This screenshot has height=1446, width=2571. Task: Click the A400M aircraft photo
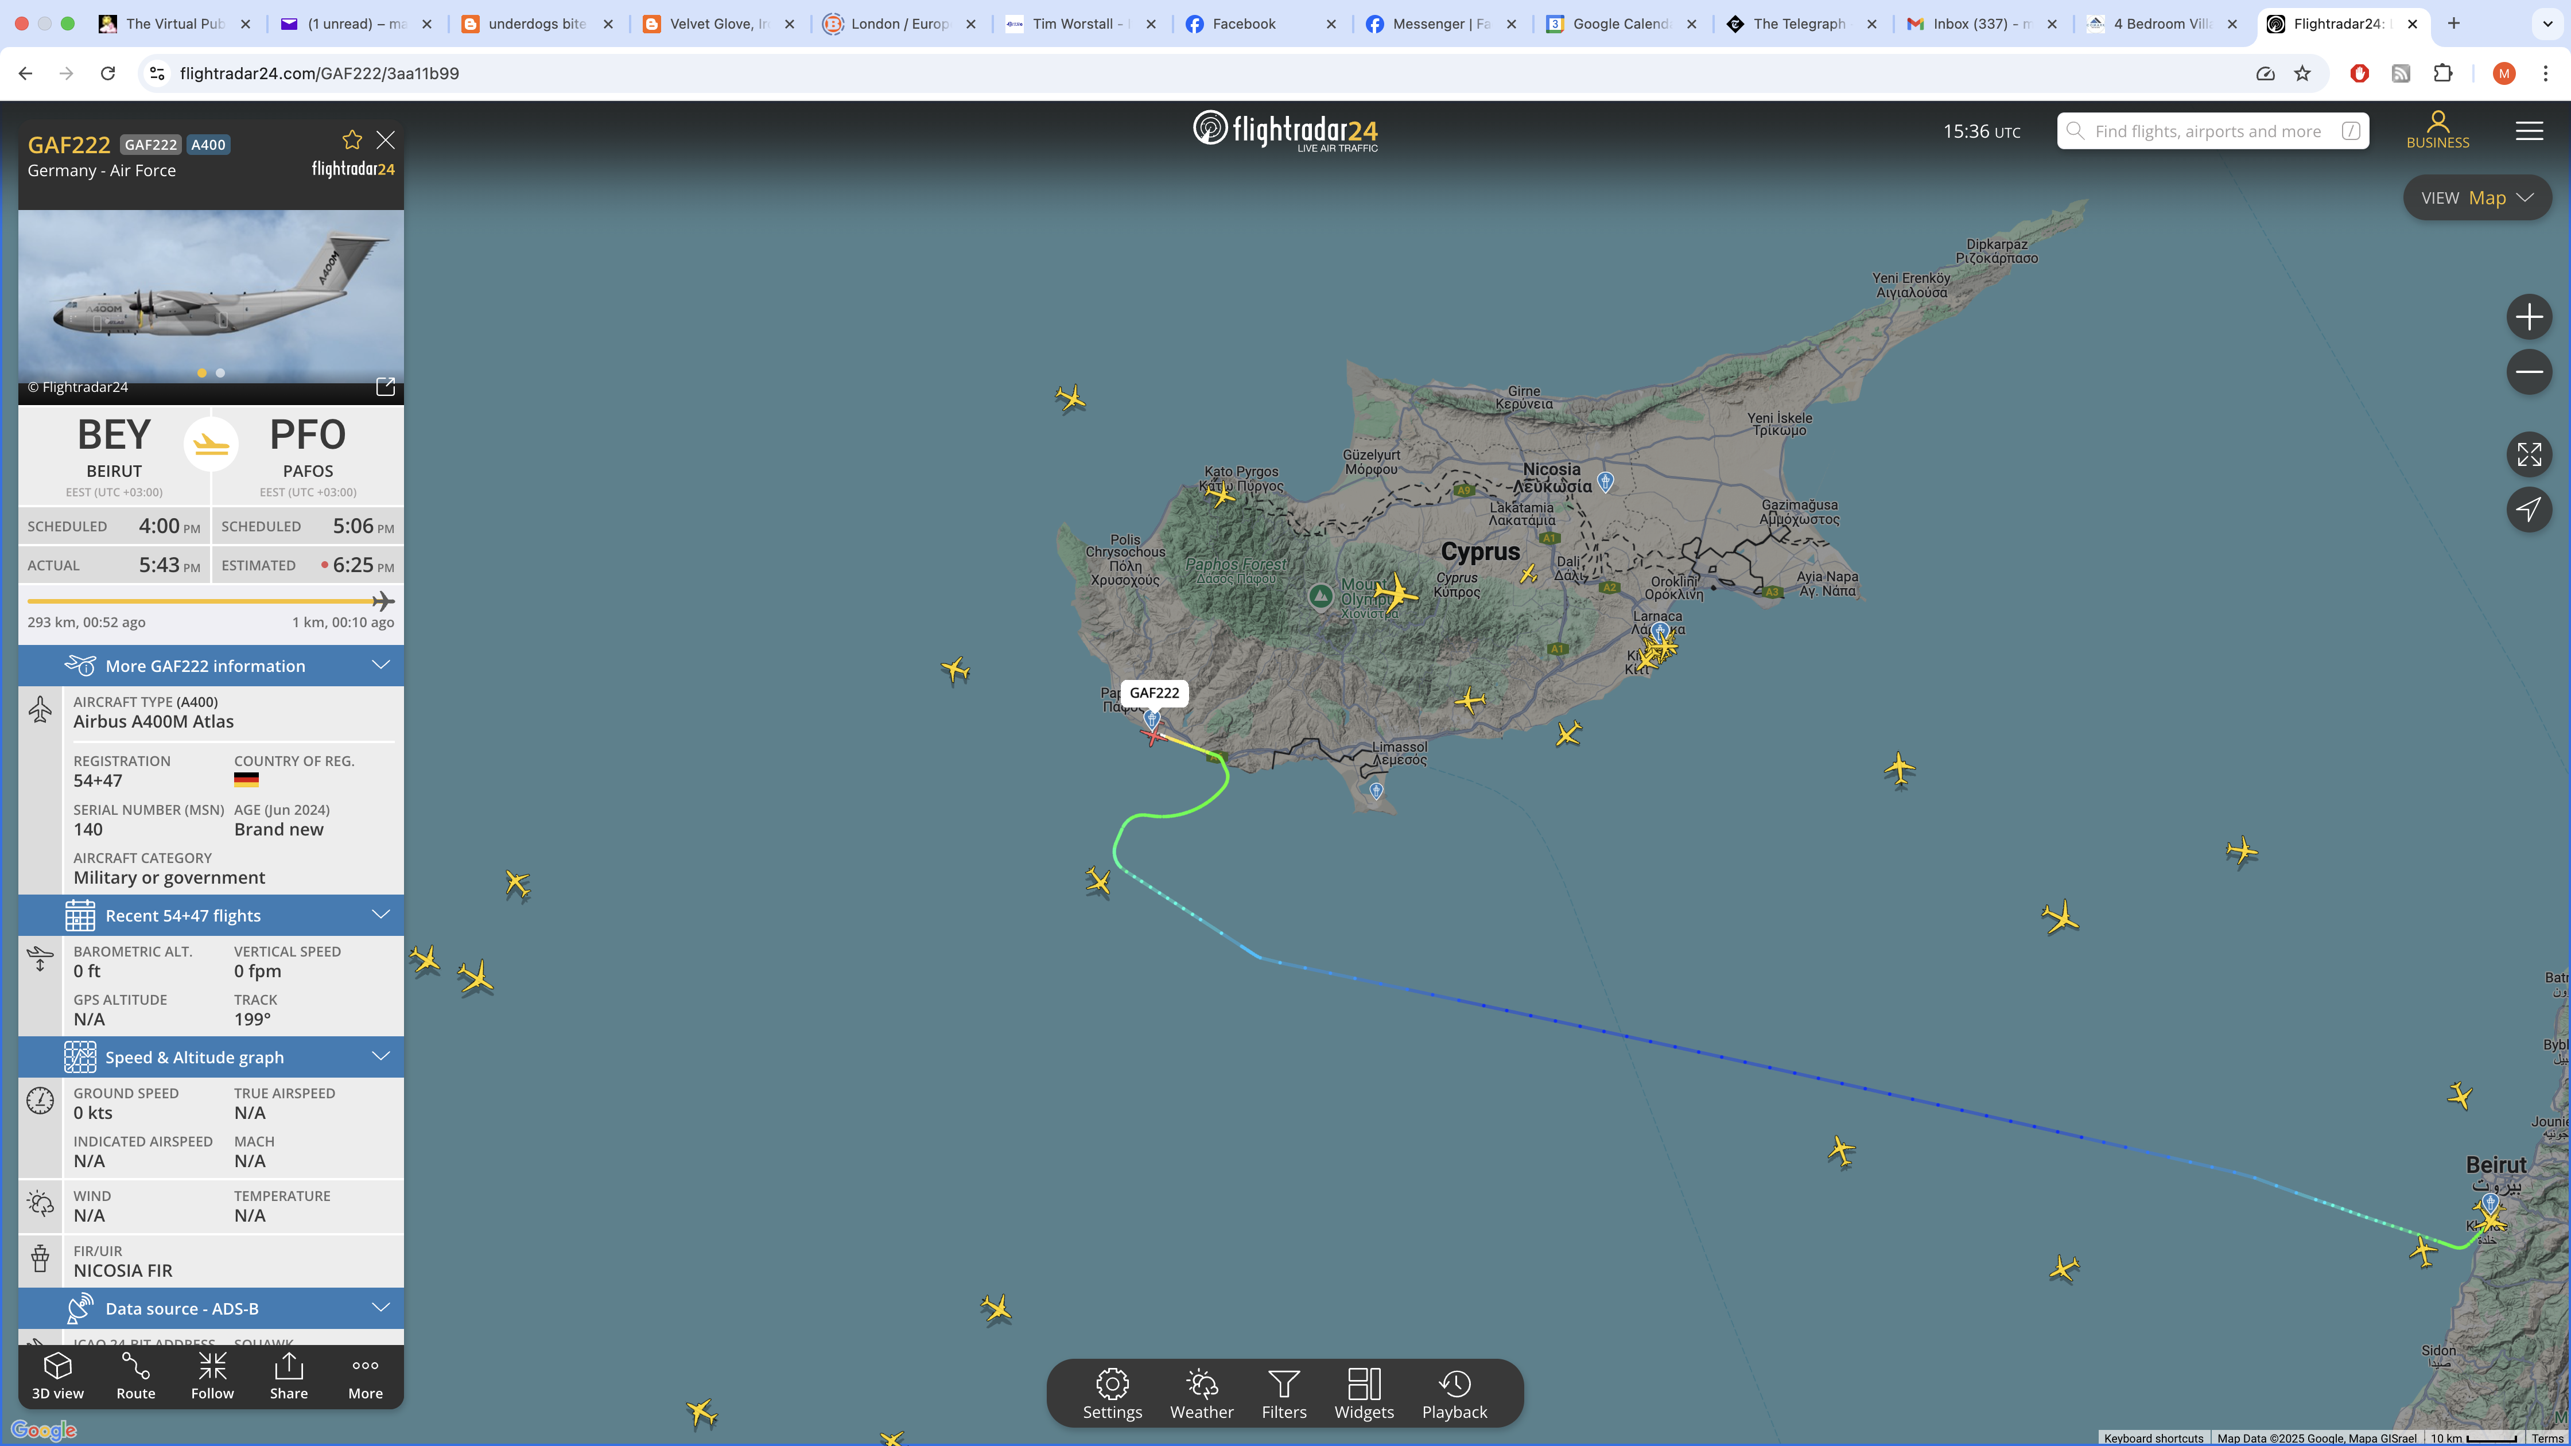click(211, 297)
